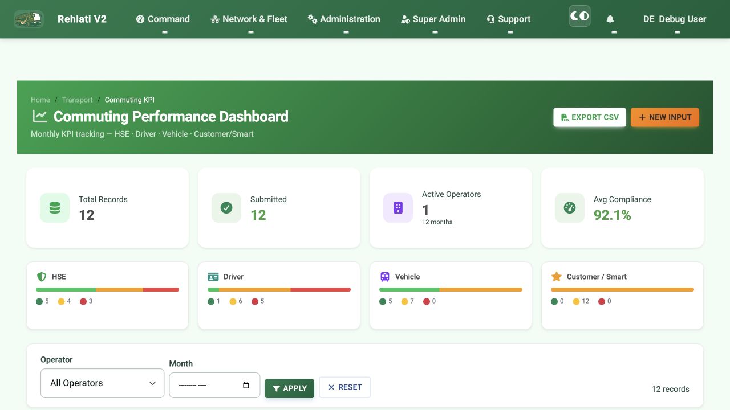This screenshot has width=730, height=410.
Task: Open the notifications bell
Action: (x=610, y=19)
